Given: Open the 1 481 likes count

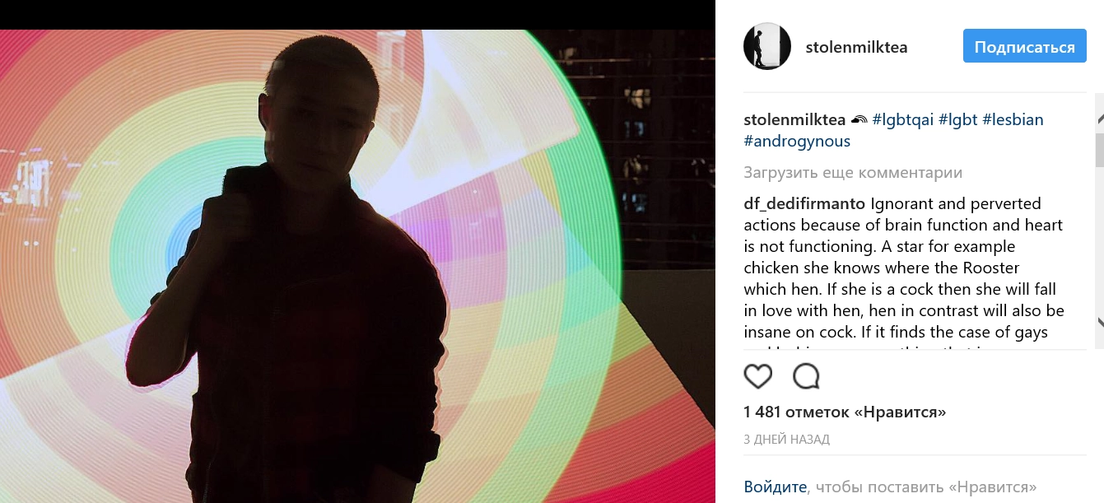Looking at the screenshot, I should click(x=845, y=412).
